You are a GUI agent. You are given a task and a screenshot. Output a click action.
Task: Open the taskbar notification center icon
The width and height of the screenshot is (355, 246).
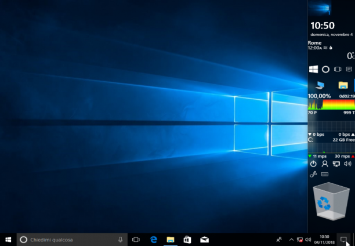point(343,240)
